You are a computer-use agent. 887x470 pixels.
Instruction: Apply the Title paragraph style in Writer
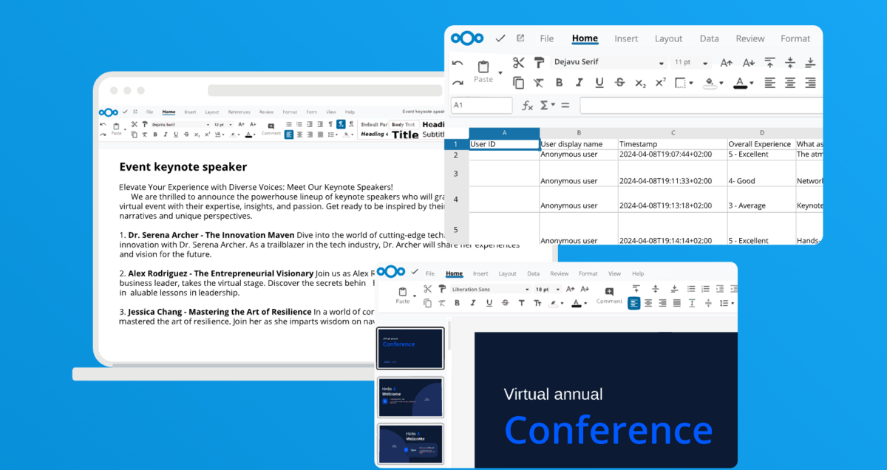(x=406, y=134)
